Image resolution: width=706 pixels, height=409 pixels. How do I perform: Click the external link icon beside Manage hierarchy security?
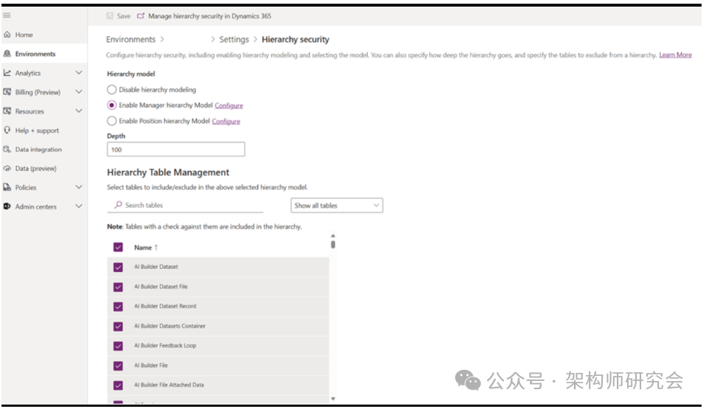point(141,15)
